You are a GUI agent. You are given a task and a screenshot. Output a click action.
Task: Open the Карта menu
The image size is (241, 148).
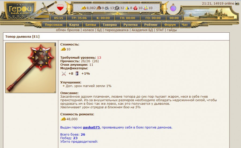[74, 25]
